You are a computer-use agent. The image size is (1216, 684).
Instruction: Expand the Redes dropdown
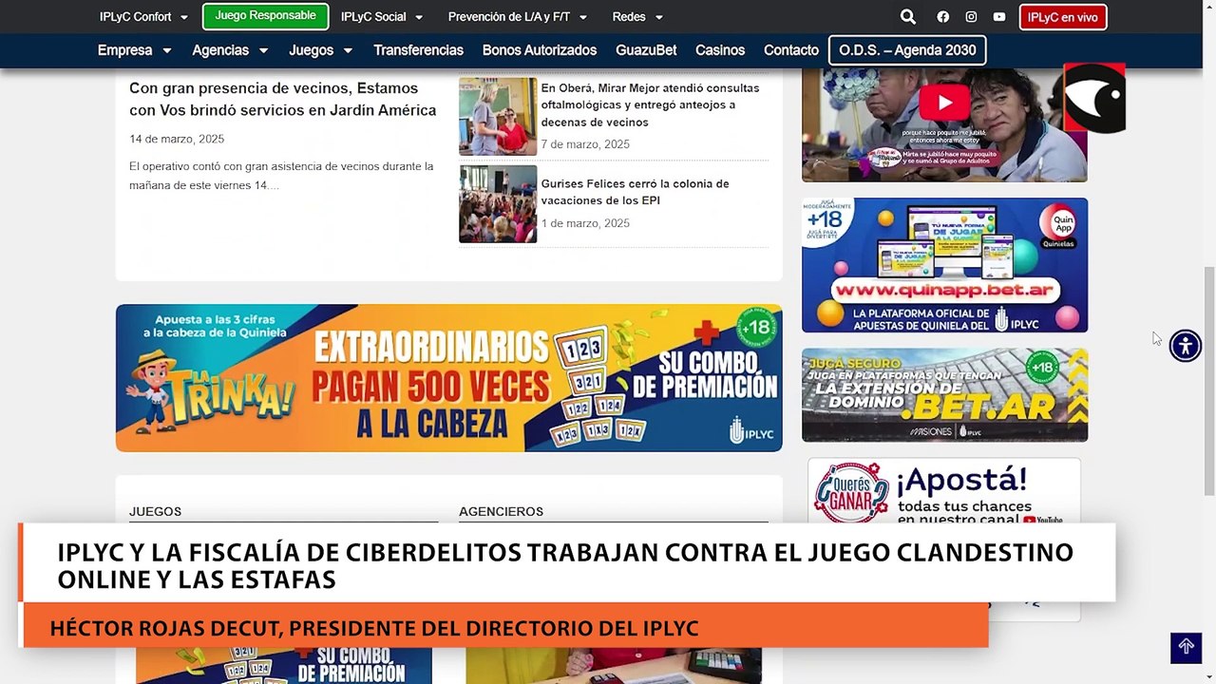coord(637,17)
